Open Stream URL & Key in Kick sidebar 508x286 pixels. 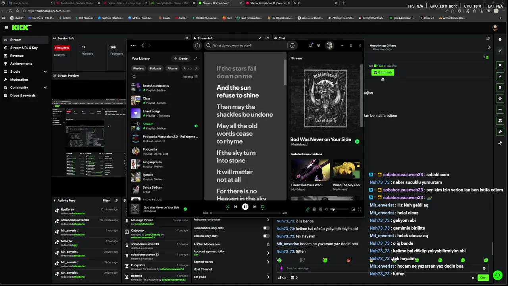(x=24, y=48)
